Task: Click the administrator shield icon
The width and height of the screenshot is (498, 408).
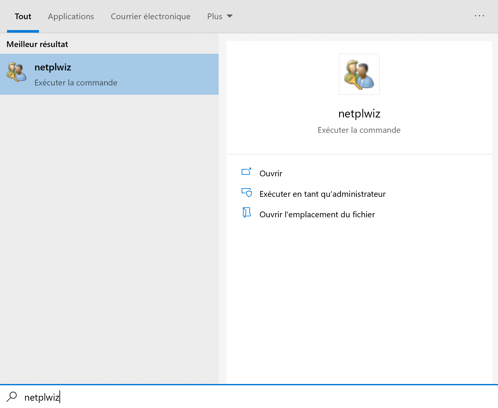Action: click(246, 192)
